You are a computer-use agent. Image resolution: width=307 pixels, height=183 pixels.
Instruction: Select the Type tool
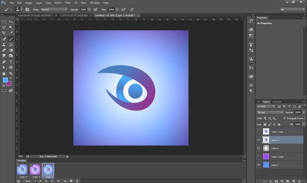click(x=11, y=62)
